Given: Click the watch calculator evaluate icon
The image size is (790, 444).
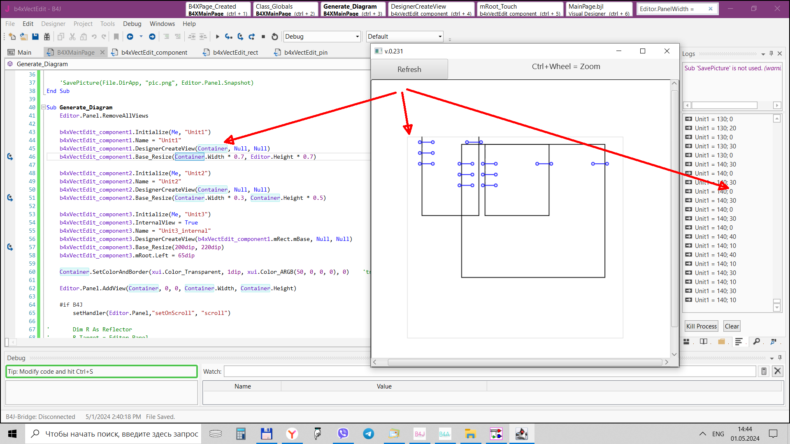Looking at the screenshot, I should tap(764, 371).
